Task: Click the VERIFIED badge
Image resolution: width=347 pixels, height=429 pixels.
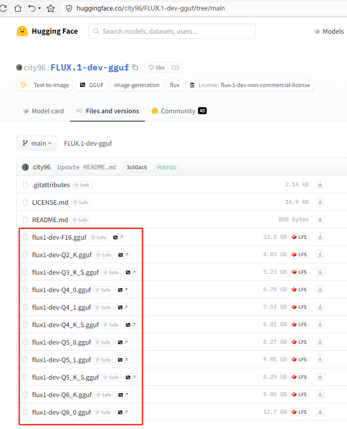Action: (167, 167)
